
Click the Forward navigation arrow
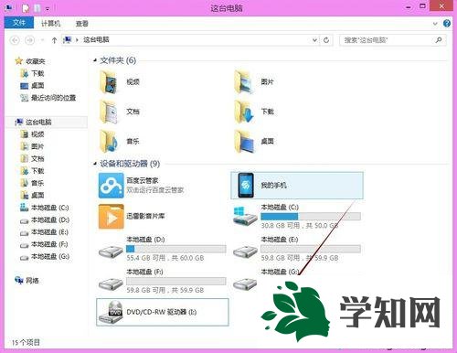click(29, 40)
